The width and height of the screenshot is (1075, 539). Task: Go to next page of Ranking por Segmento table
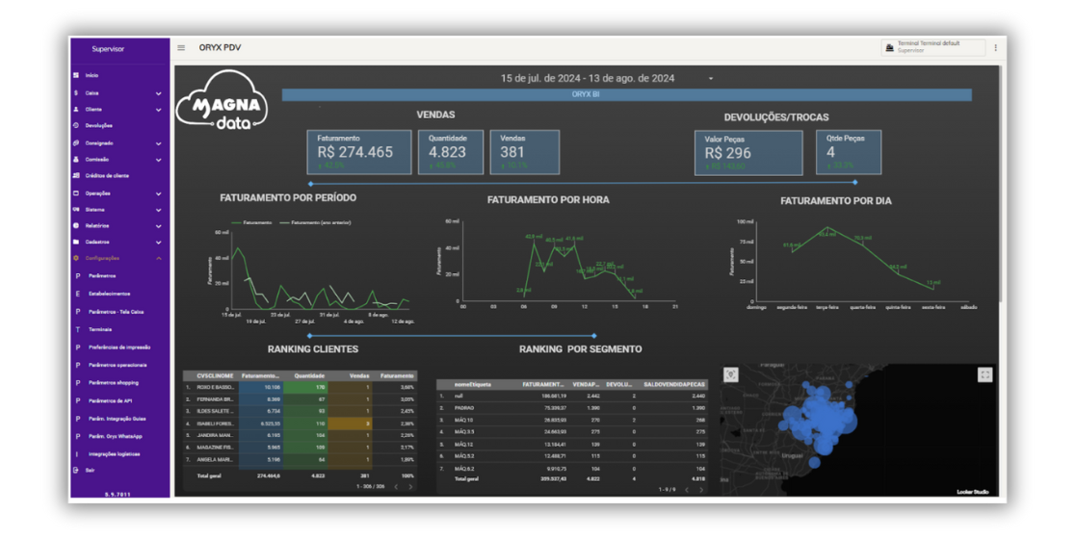click(700, 490)
